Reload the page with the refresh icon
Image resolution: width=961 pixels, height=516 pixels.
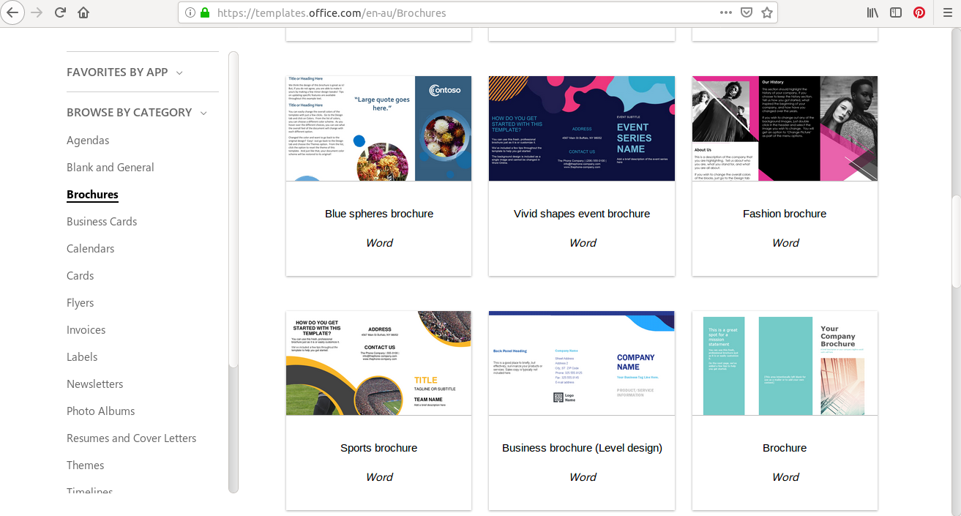[x=60, y=12]
